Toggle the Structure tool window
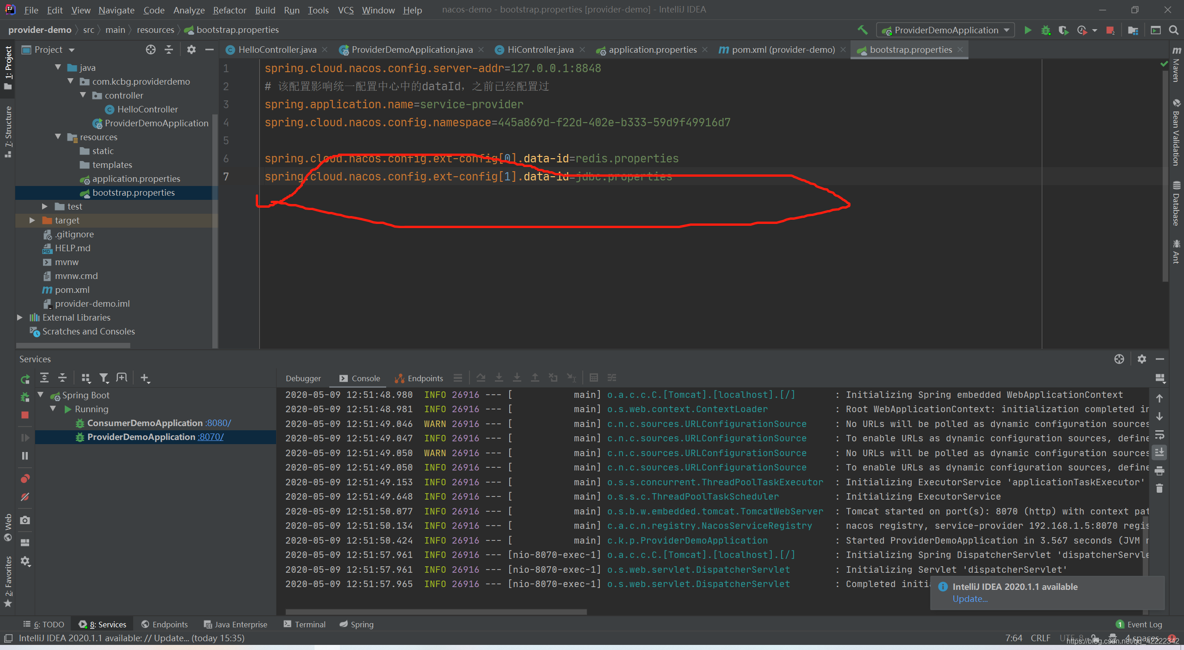 pyautogui.click(x=8, y=132)
